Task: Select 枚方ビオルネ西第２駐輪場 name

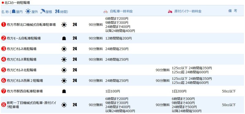Action: tap(25, 81)
